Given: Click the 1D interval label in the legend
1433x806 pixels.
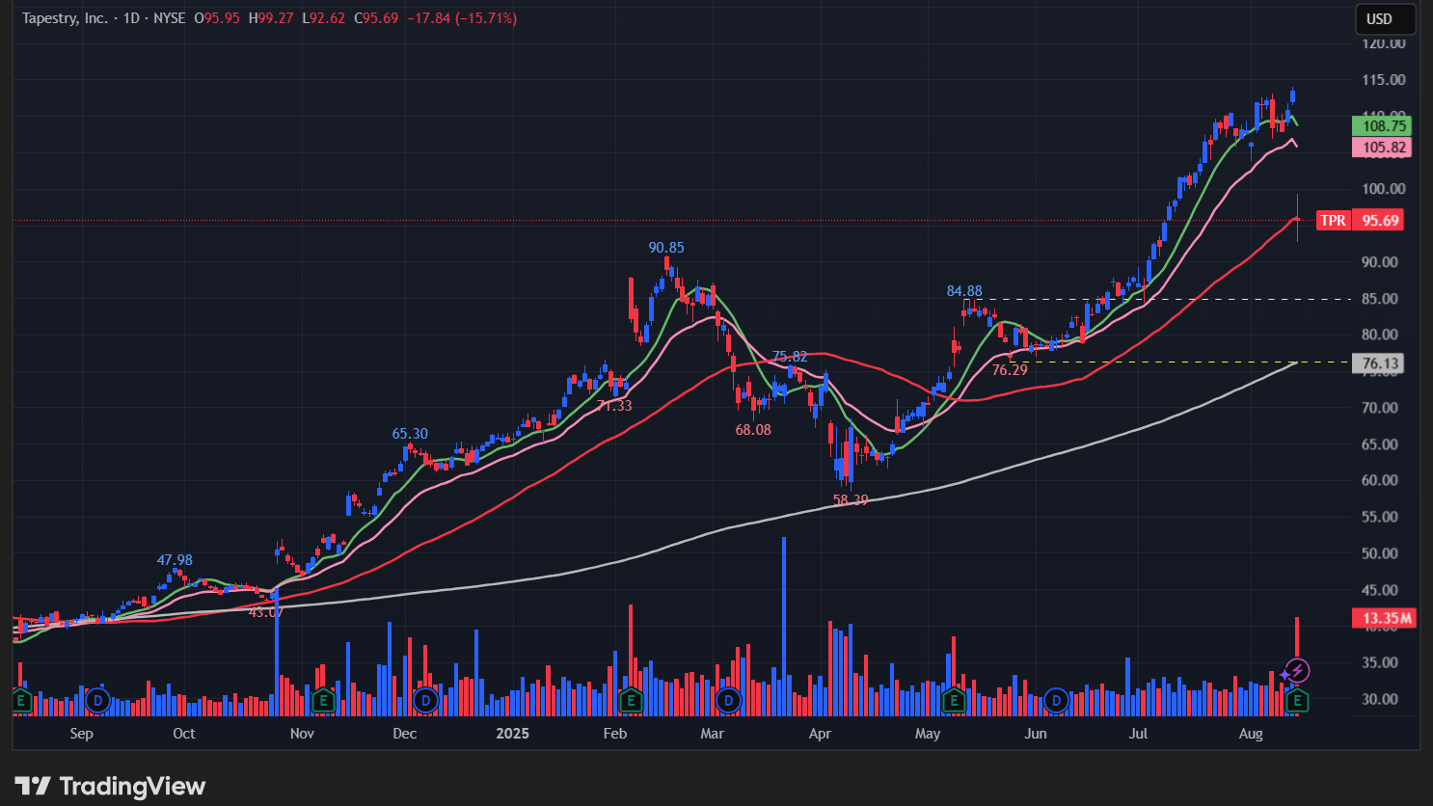Looking at the screenshot, I should pyautogui.click(x=132, y=18).
